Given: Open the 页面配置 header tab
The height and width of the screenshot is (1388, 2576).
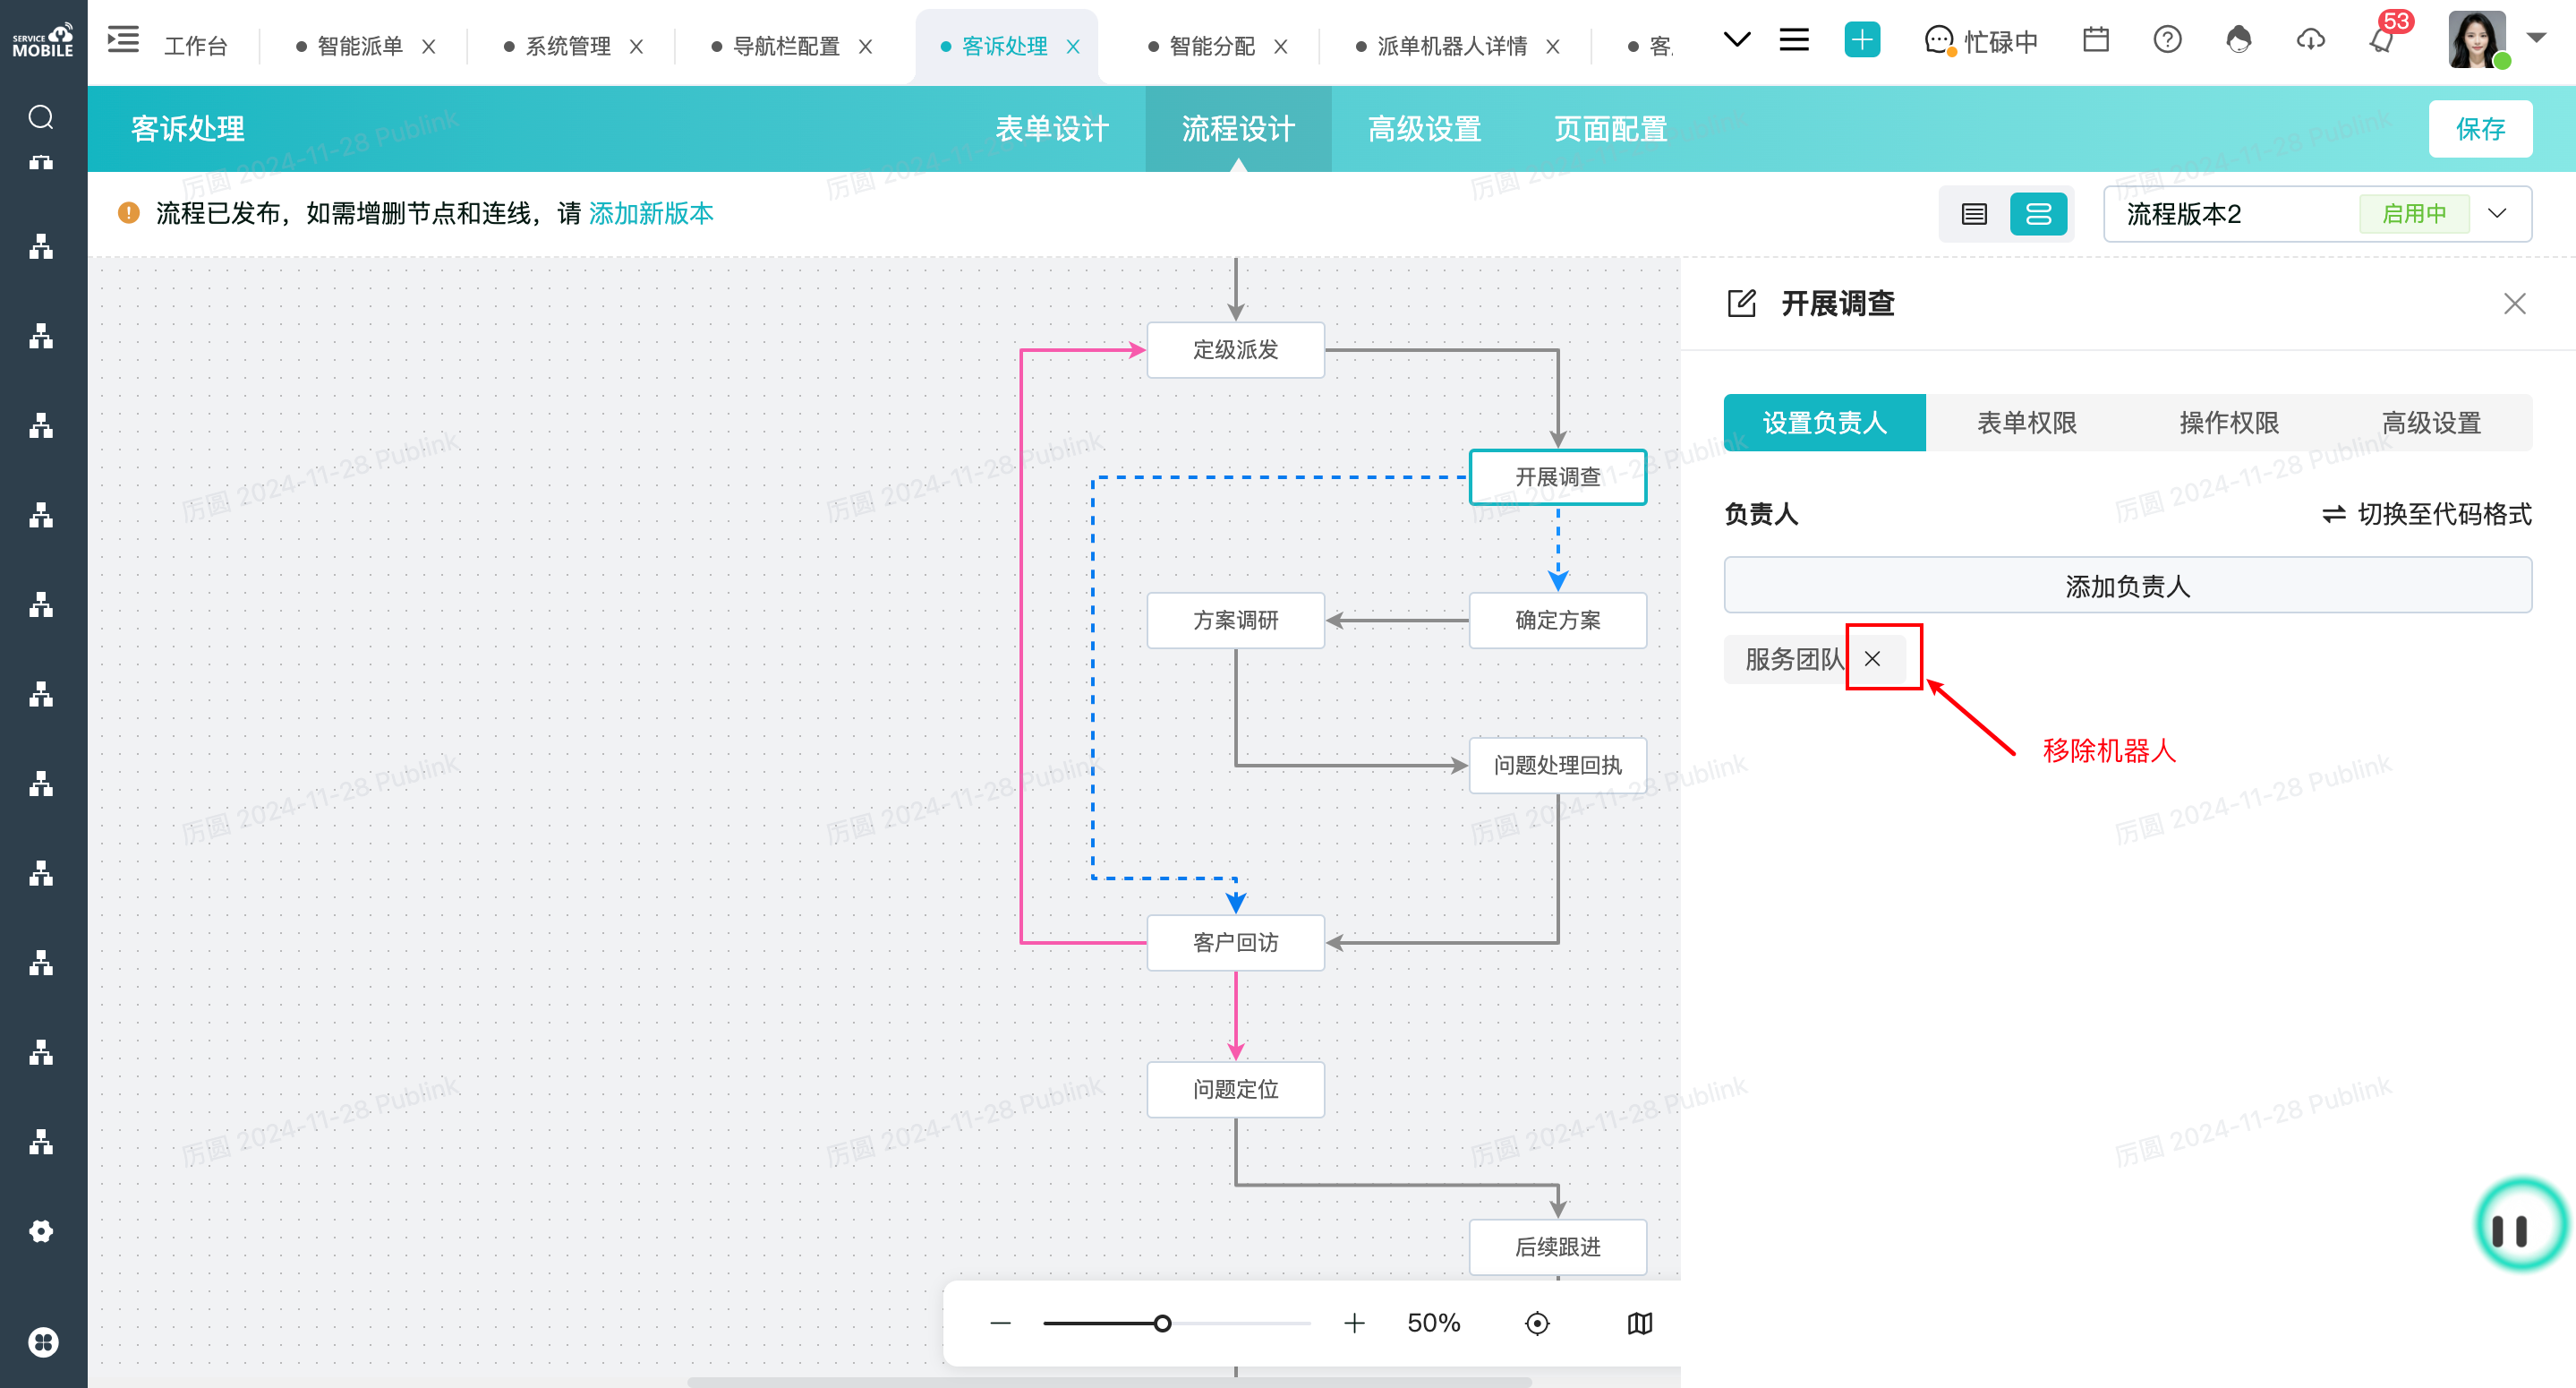Looking at the screenshot, I should coord(1610,129).
